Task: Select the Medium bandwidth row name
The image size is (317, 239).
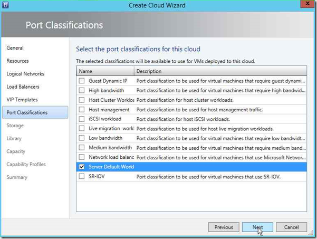Action: click(x=110, y=148)
